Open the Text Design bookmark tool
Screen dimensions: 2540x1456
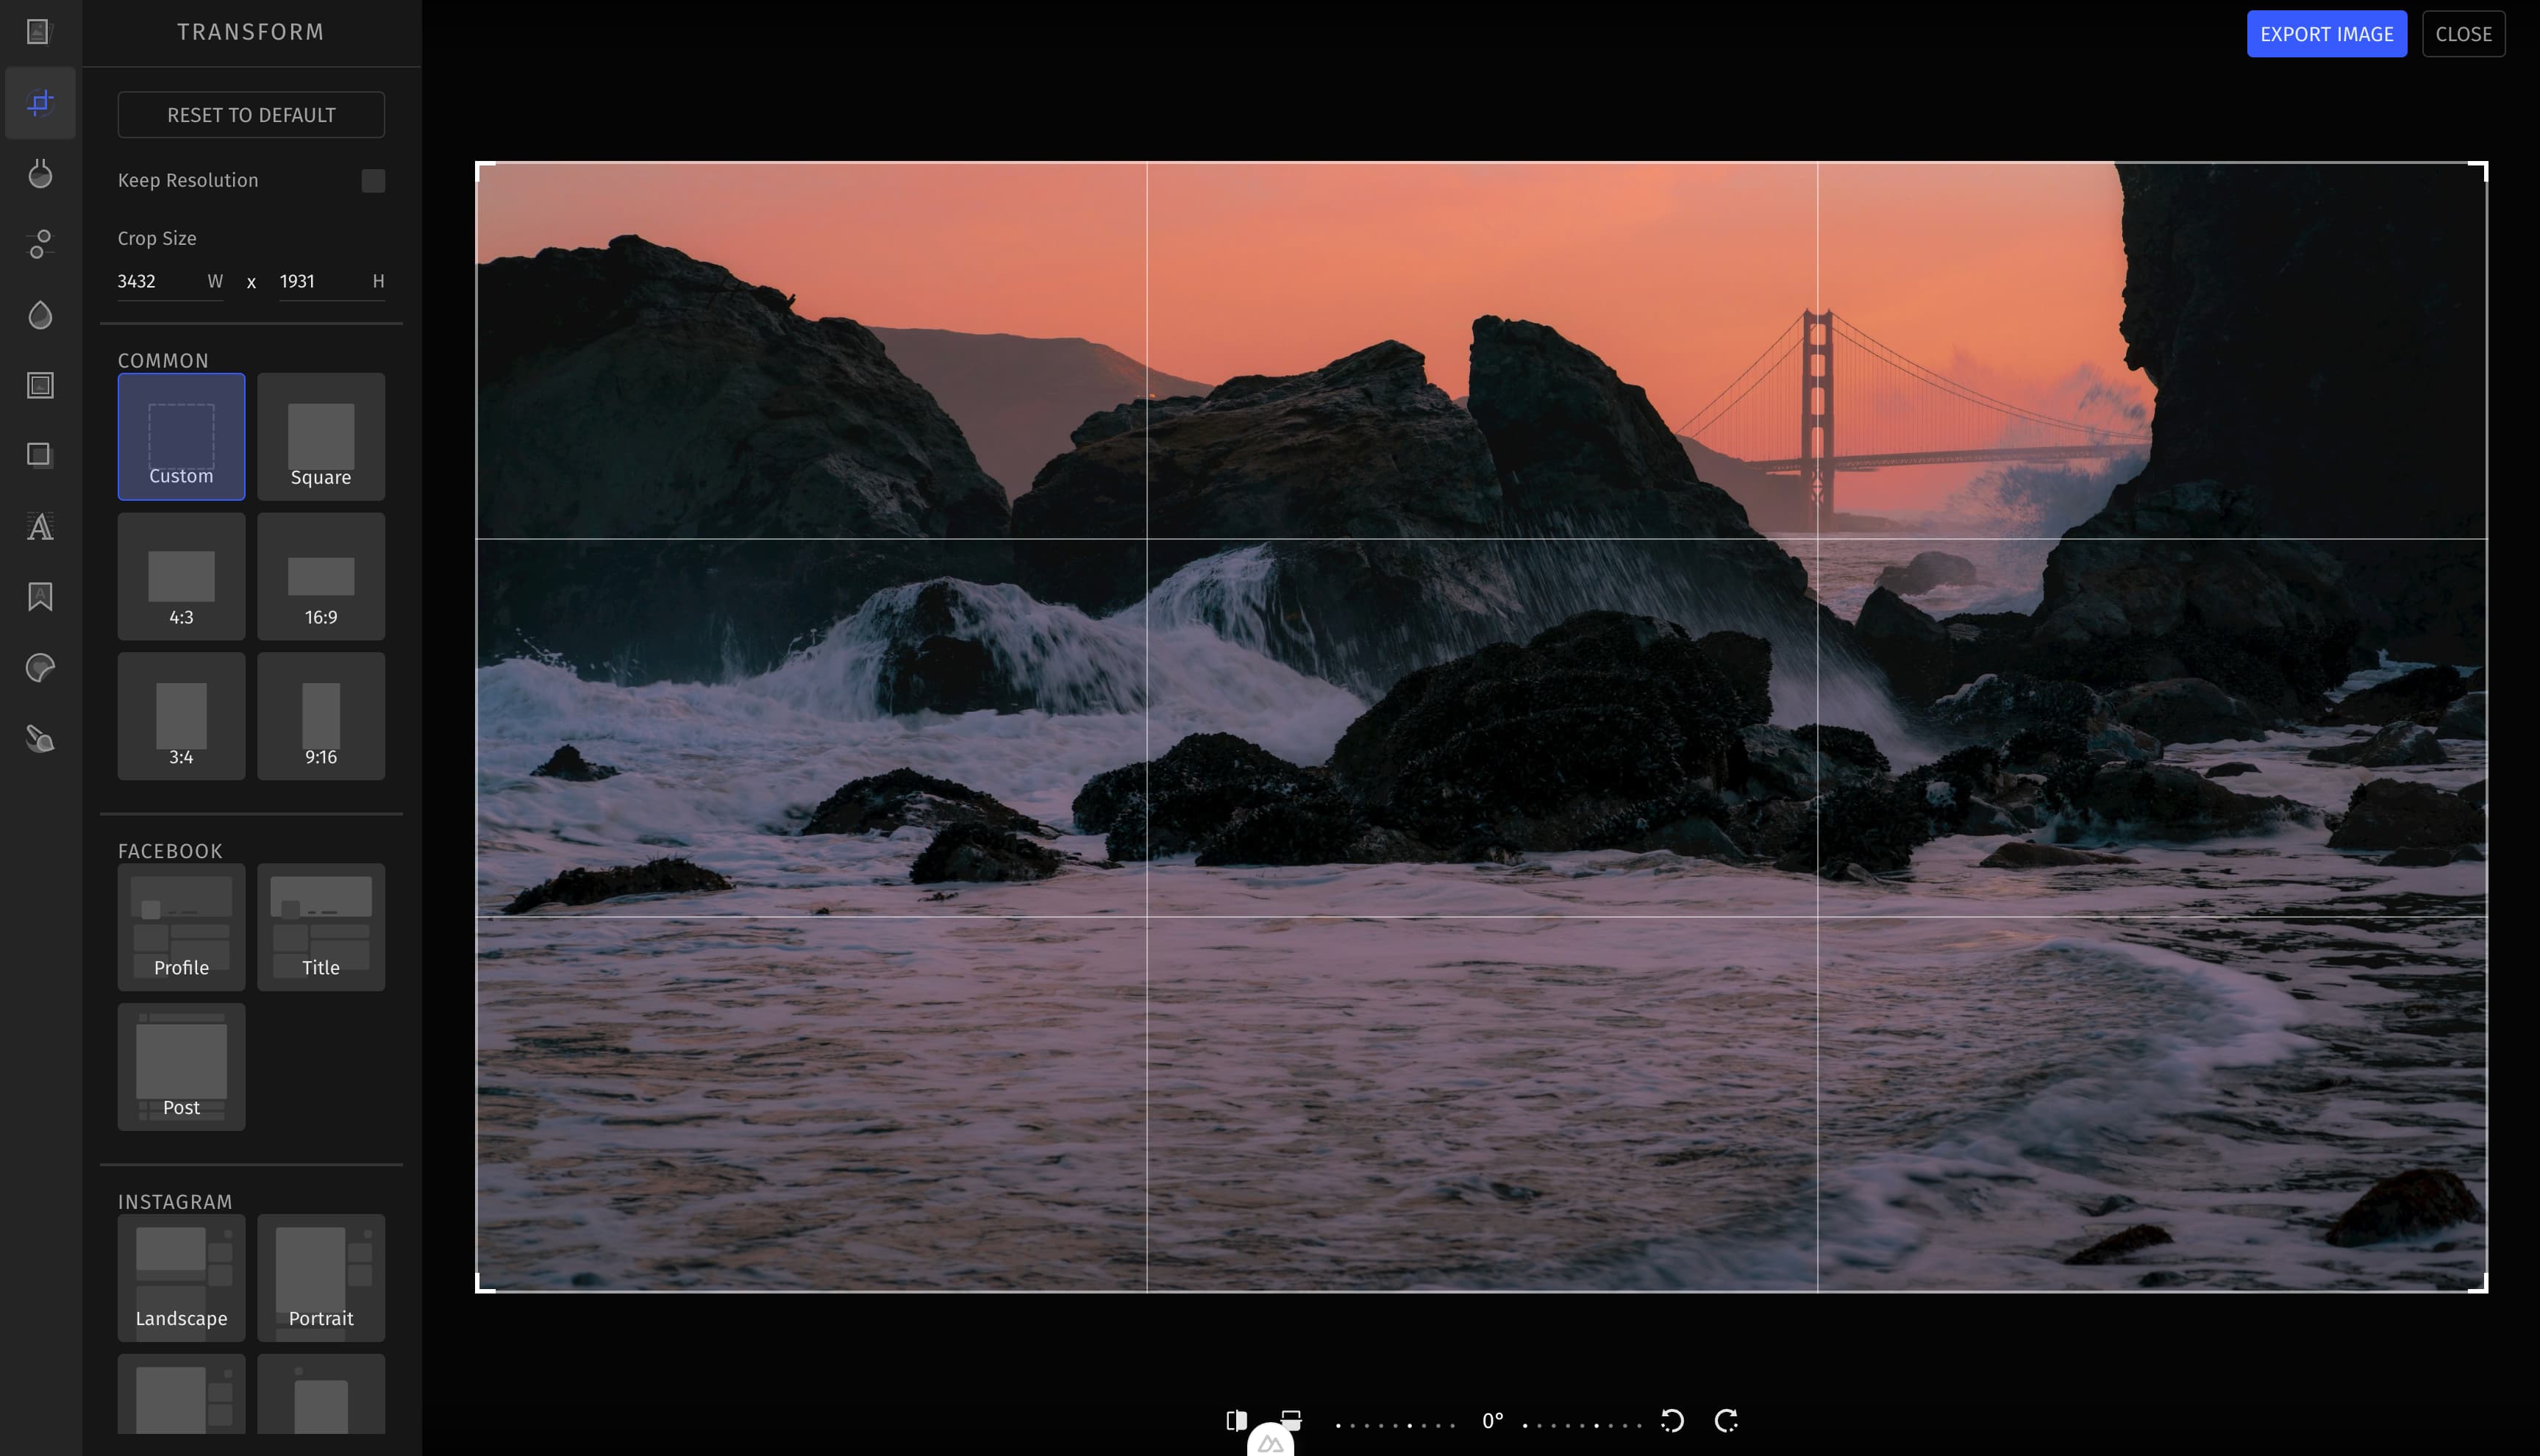(x=40, y=597)
